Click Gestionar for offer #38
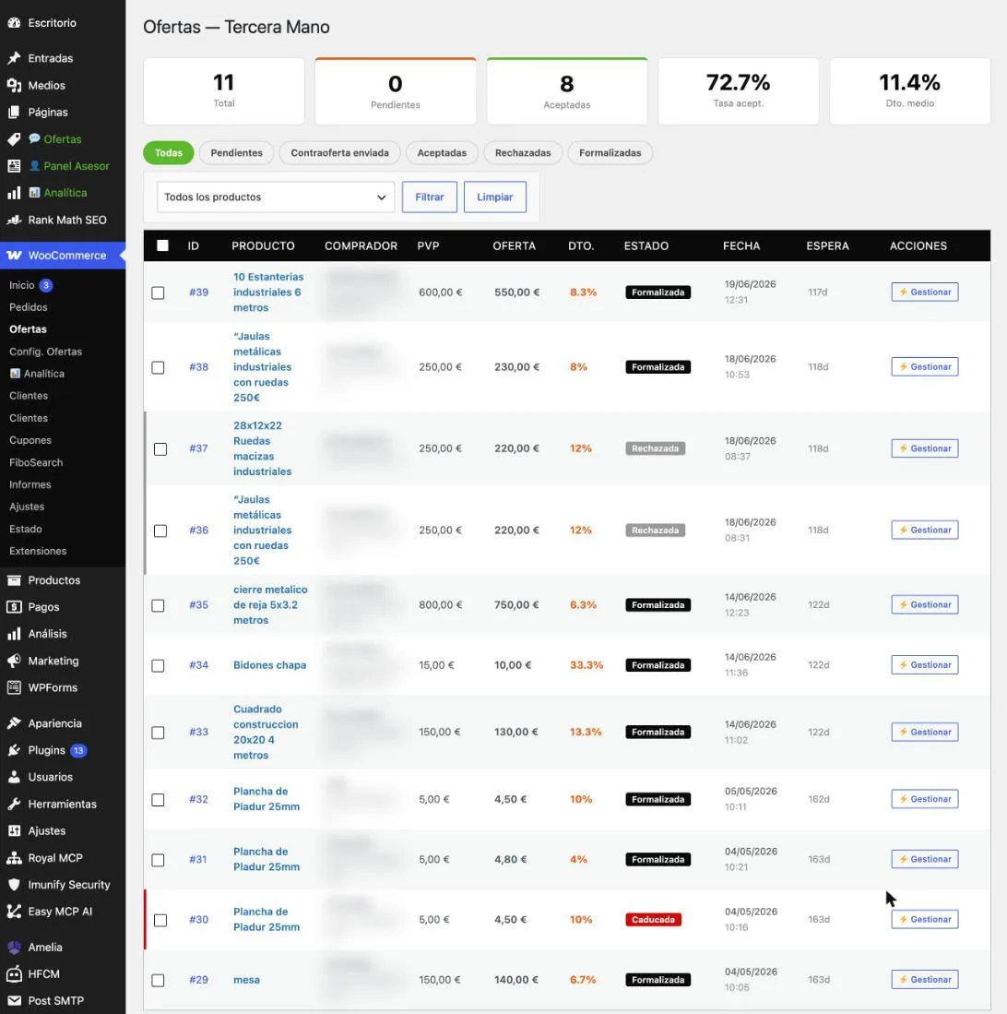Viewport: 1007px width, 1014px height. click(x=925, y=366)
